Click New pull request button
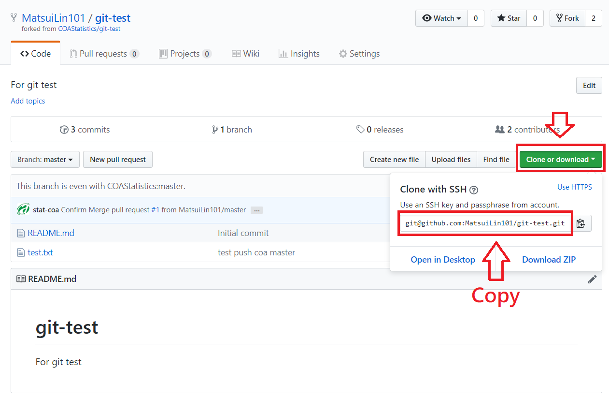The width and height of the screenshot is (609, 399). coord(118,160)
